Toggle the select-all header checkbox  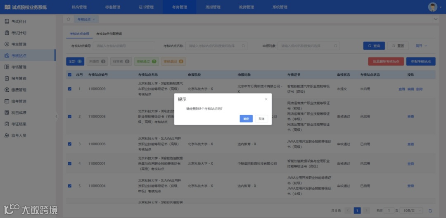pos(70,74)
